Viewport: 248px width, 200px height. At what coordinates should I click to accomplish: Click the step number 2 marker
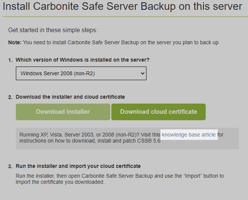(x=10, y=98)
